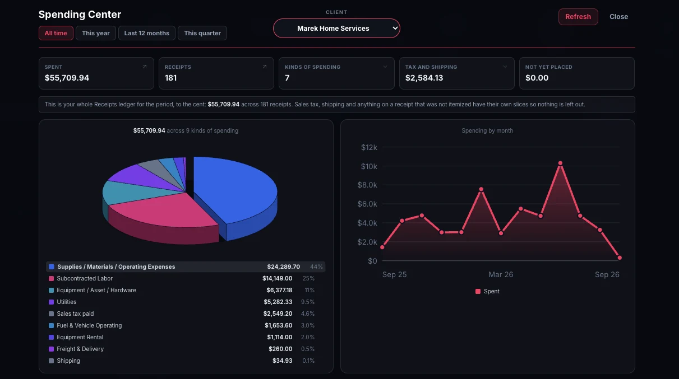Click the last data point on spending chart
The height and width of the screenshot is (379, 679).
pyautogui.click(x=620, y=258)
